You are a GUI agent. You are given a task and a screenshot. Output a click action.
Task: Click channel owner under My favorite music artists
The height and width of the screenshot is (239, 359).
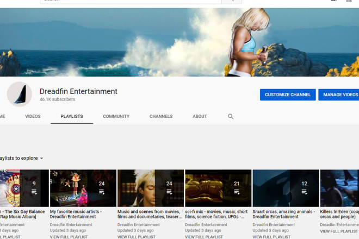click(x=71, y=224)
